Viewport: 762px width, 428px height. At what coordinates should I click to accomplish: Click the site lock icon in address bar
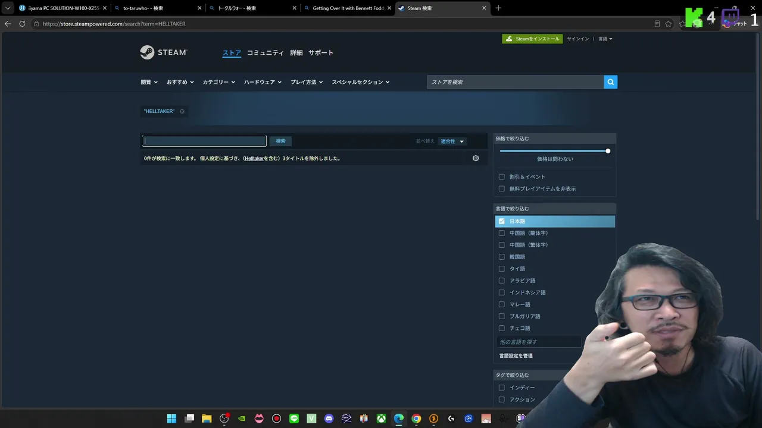[x=36, y=24]
